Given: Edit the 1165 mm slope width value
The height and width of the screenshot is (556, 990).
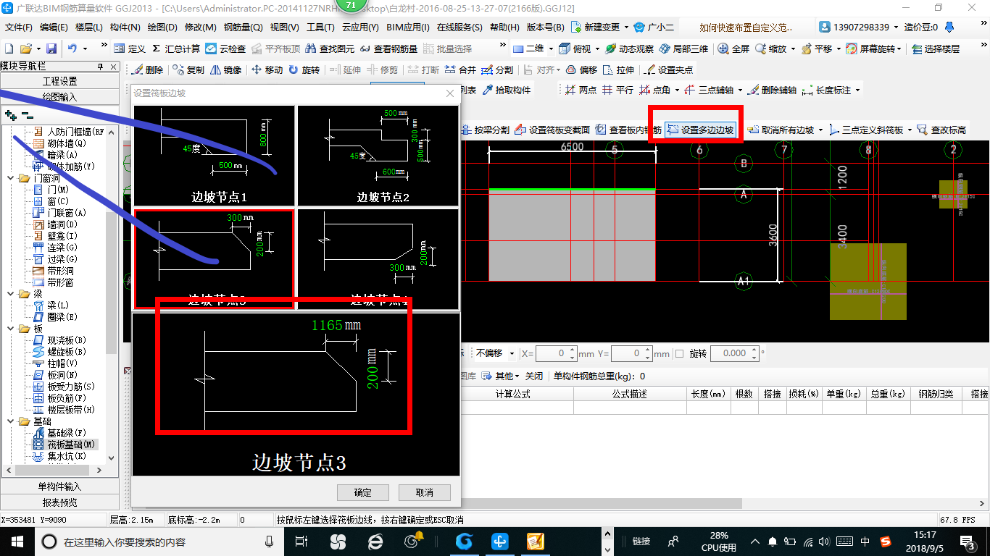Looking at the screenshot, I should [327, 325].
